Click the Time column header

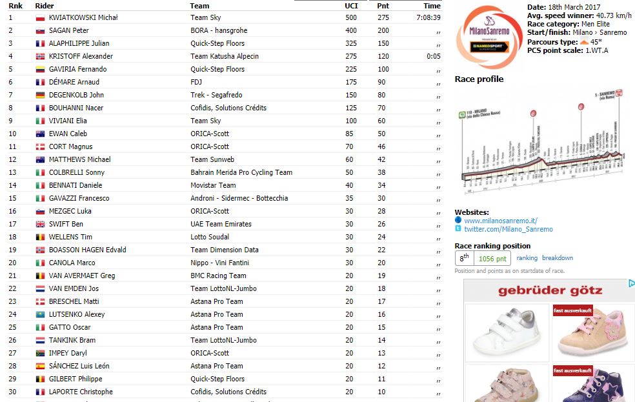(432, 6)
